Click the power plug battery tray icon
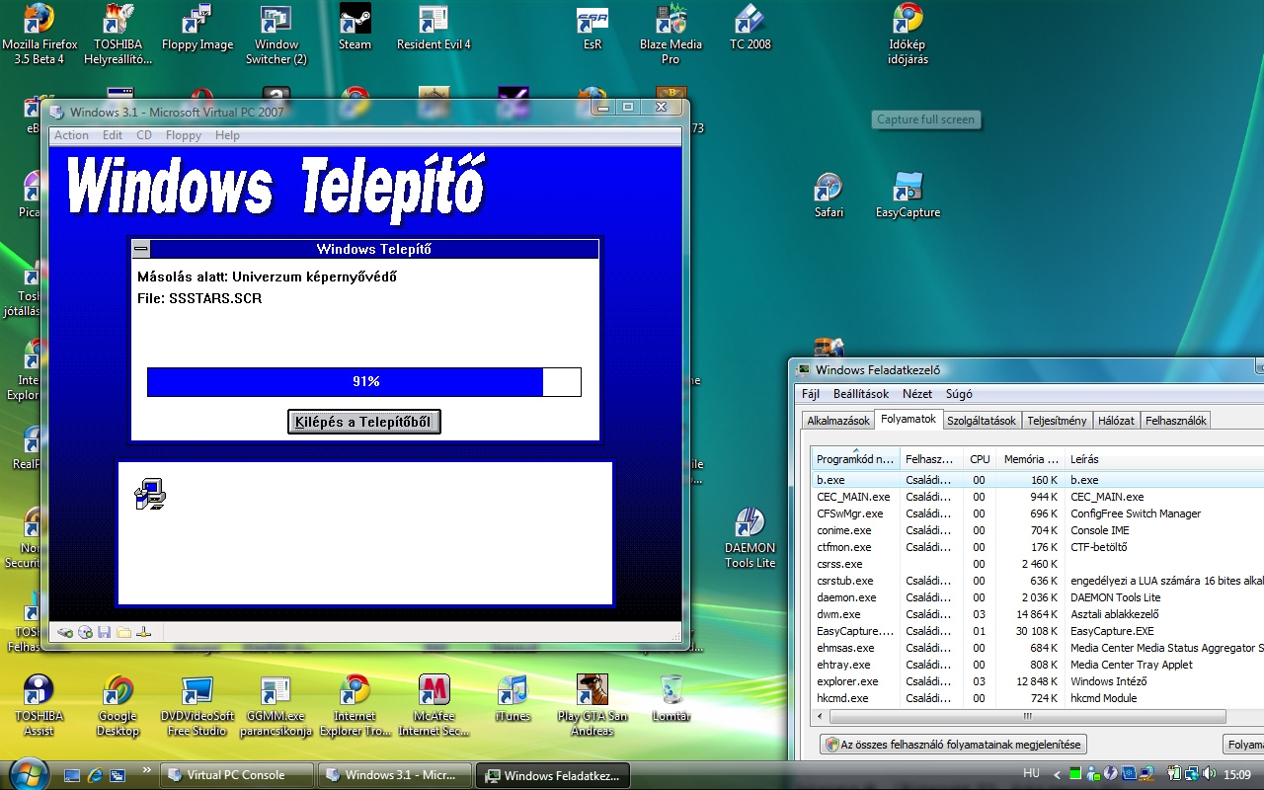This screenshot has width=1264, height=790. tap(1175, 774)
